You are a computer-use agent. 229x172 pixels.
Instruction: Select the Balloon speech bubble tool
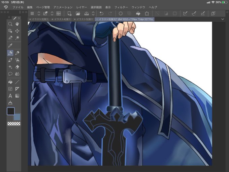coord(10,74)
